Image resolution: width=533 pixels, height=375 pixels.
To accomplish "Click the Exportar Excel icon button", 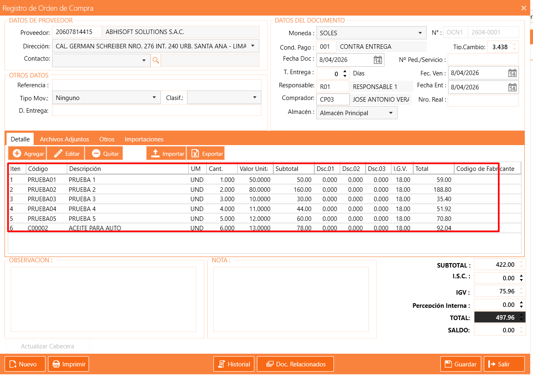I will tap(206, 153).
